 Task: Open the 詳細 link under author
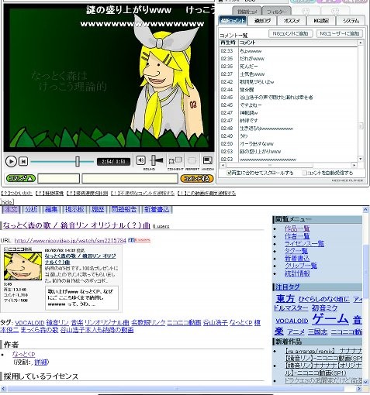tap(40, 362)
